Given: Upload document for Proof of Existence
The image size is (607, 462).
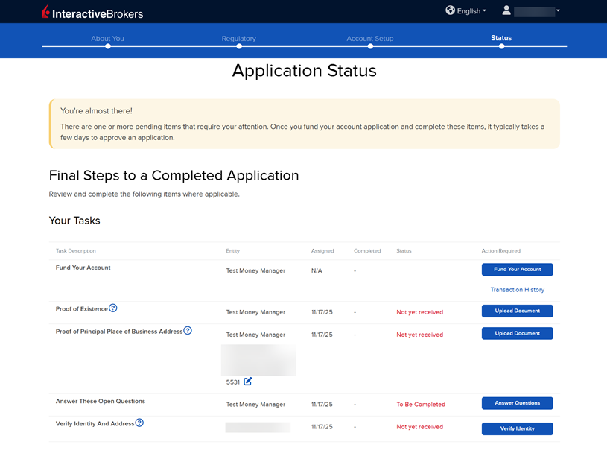Looking at the screenshot, I should coord(517,311).
